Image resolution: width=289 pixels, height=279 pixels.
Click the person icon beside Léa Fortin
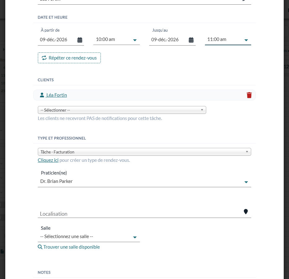point(42,95)
